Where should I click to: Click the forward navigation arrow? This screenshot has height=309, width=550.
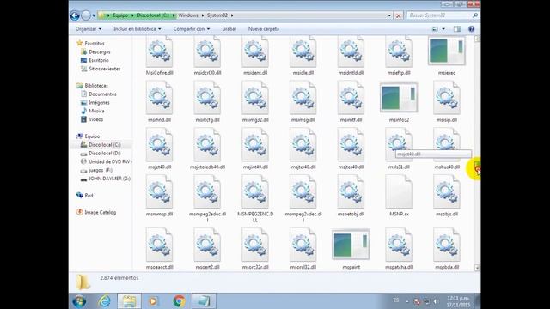coord(86,15)
